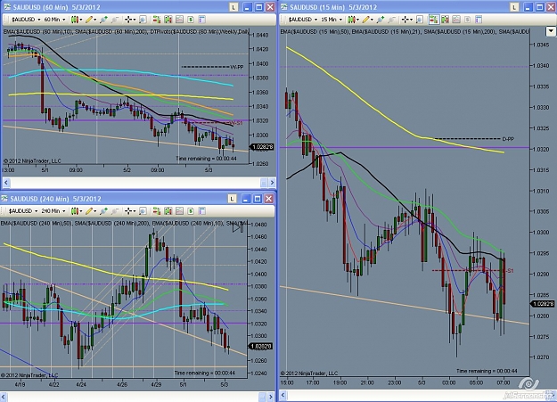Click right scroll arrow under 60 Min chart
Screen dimensions: 557x402
[x=272, y=183]
